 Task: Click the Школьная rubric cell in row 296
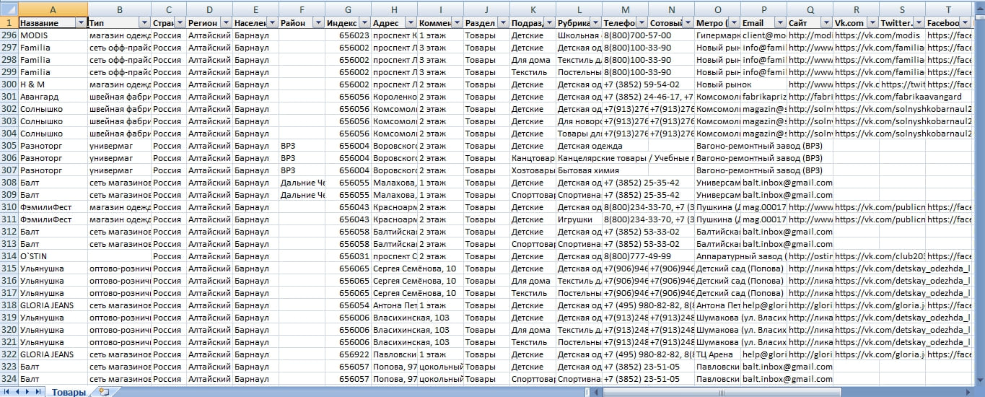coord(579,35)
